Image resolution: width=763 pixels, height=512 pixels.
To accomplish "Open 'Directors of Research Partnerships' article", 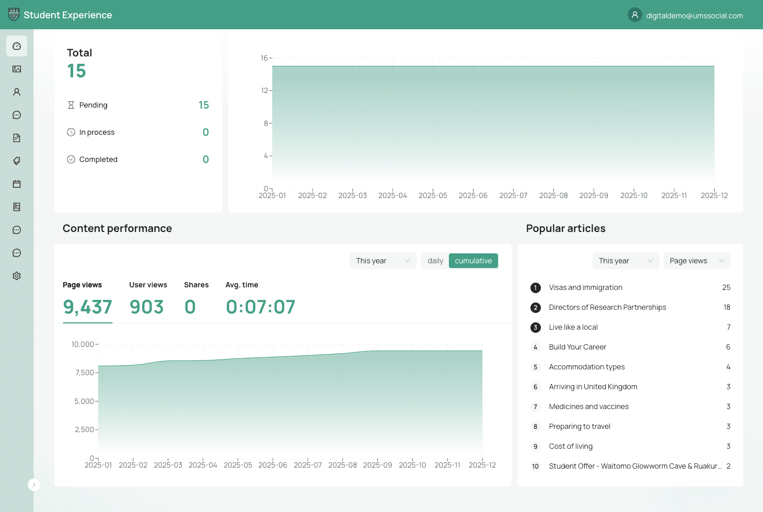I will [x=607, y=307].
